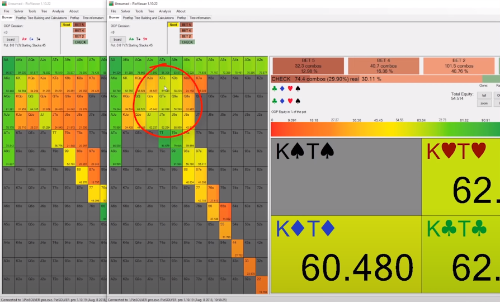Select the BET 4 strategy header with 40.7 combos
This screenshot has width=500, height=302.
point(383,65)
